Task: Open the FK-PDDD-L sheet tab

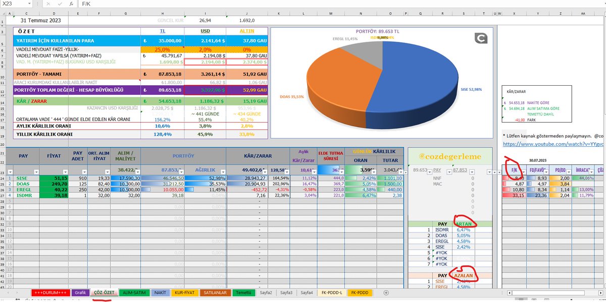Action: tap(332, 292)
